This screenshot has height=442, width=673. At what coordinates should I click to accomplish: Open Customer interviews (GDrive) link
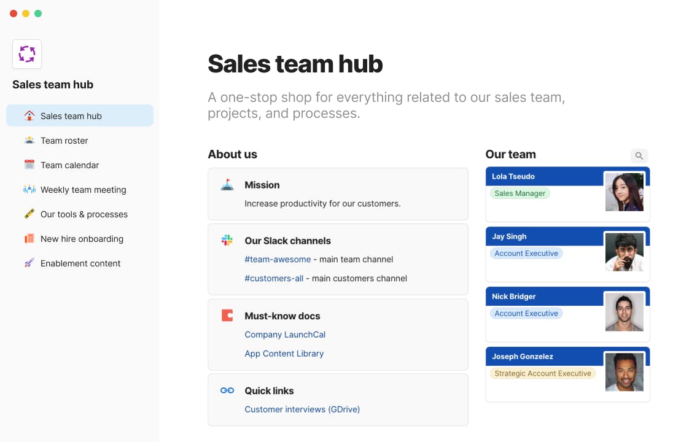click(x=302, y=409)
